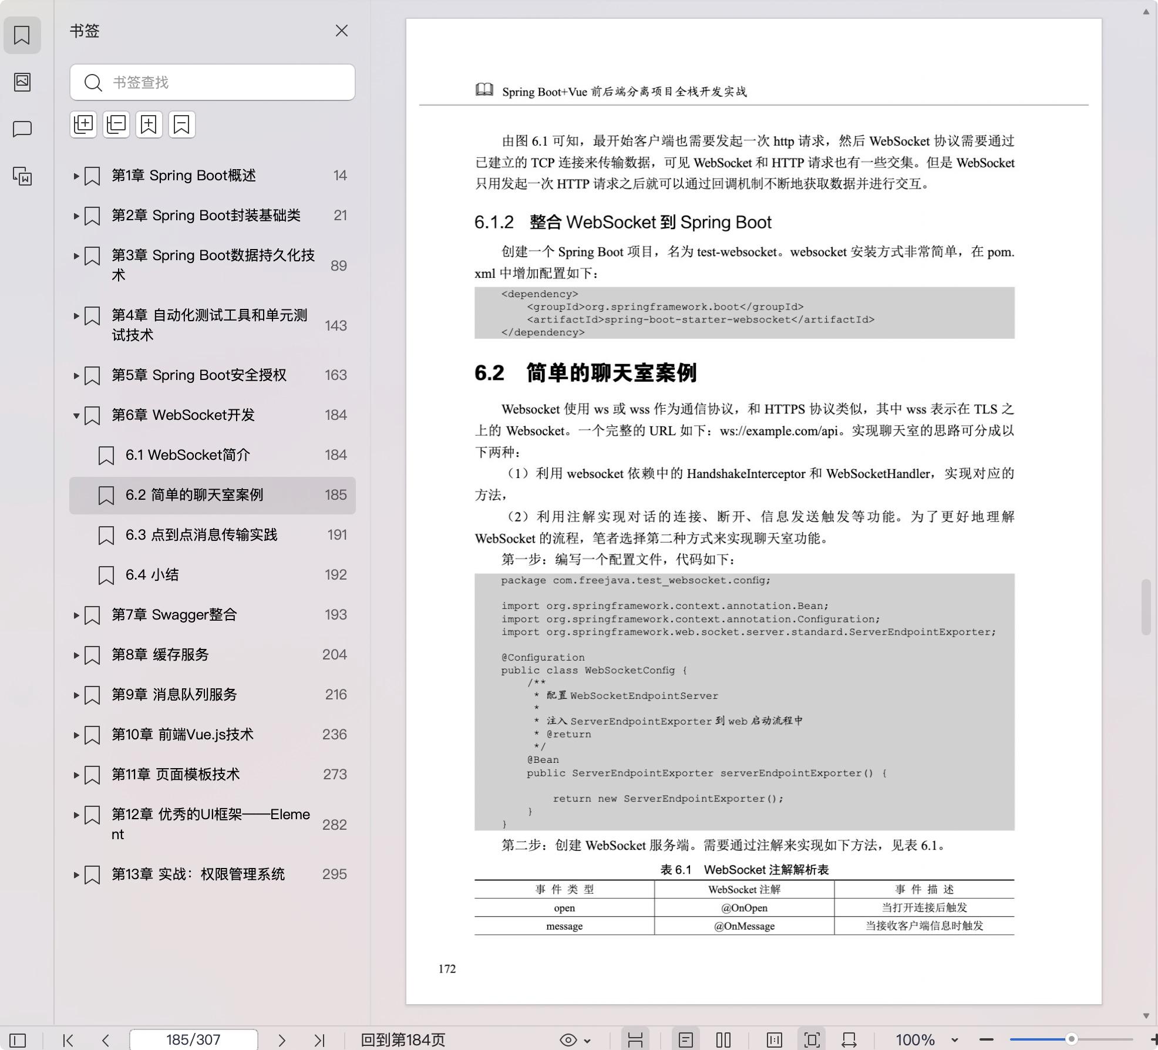Go to next page
This screenshot has height=1050, width=1158.
[x=282, y=1040]
